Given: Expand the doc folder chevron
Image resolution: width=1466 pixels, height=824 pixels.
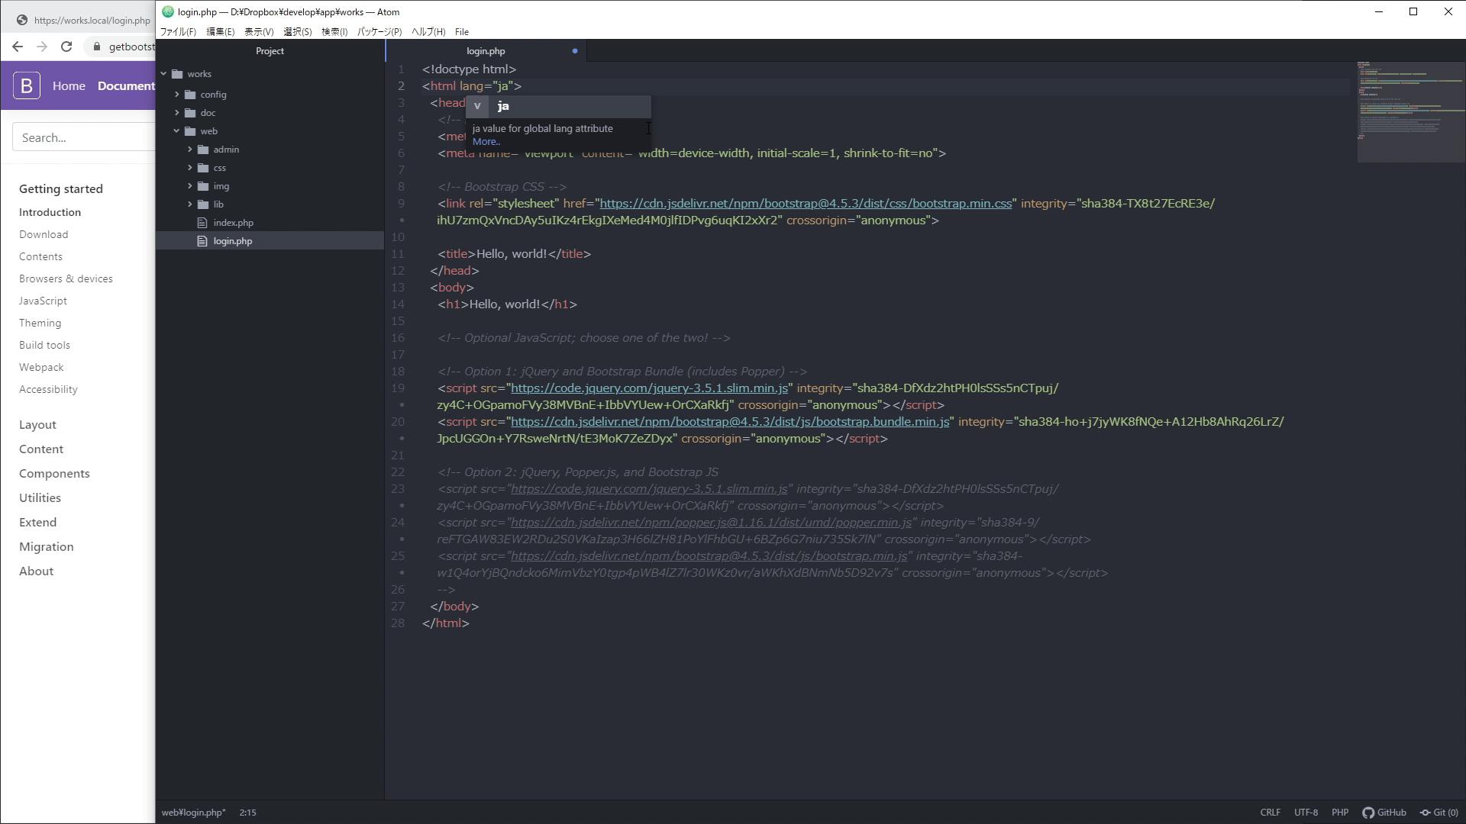Looking at the screenshot, I should coord(176,113).
